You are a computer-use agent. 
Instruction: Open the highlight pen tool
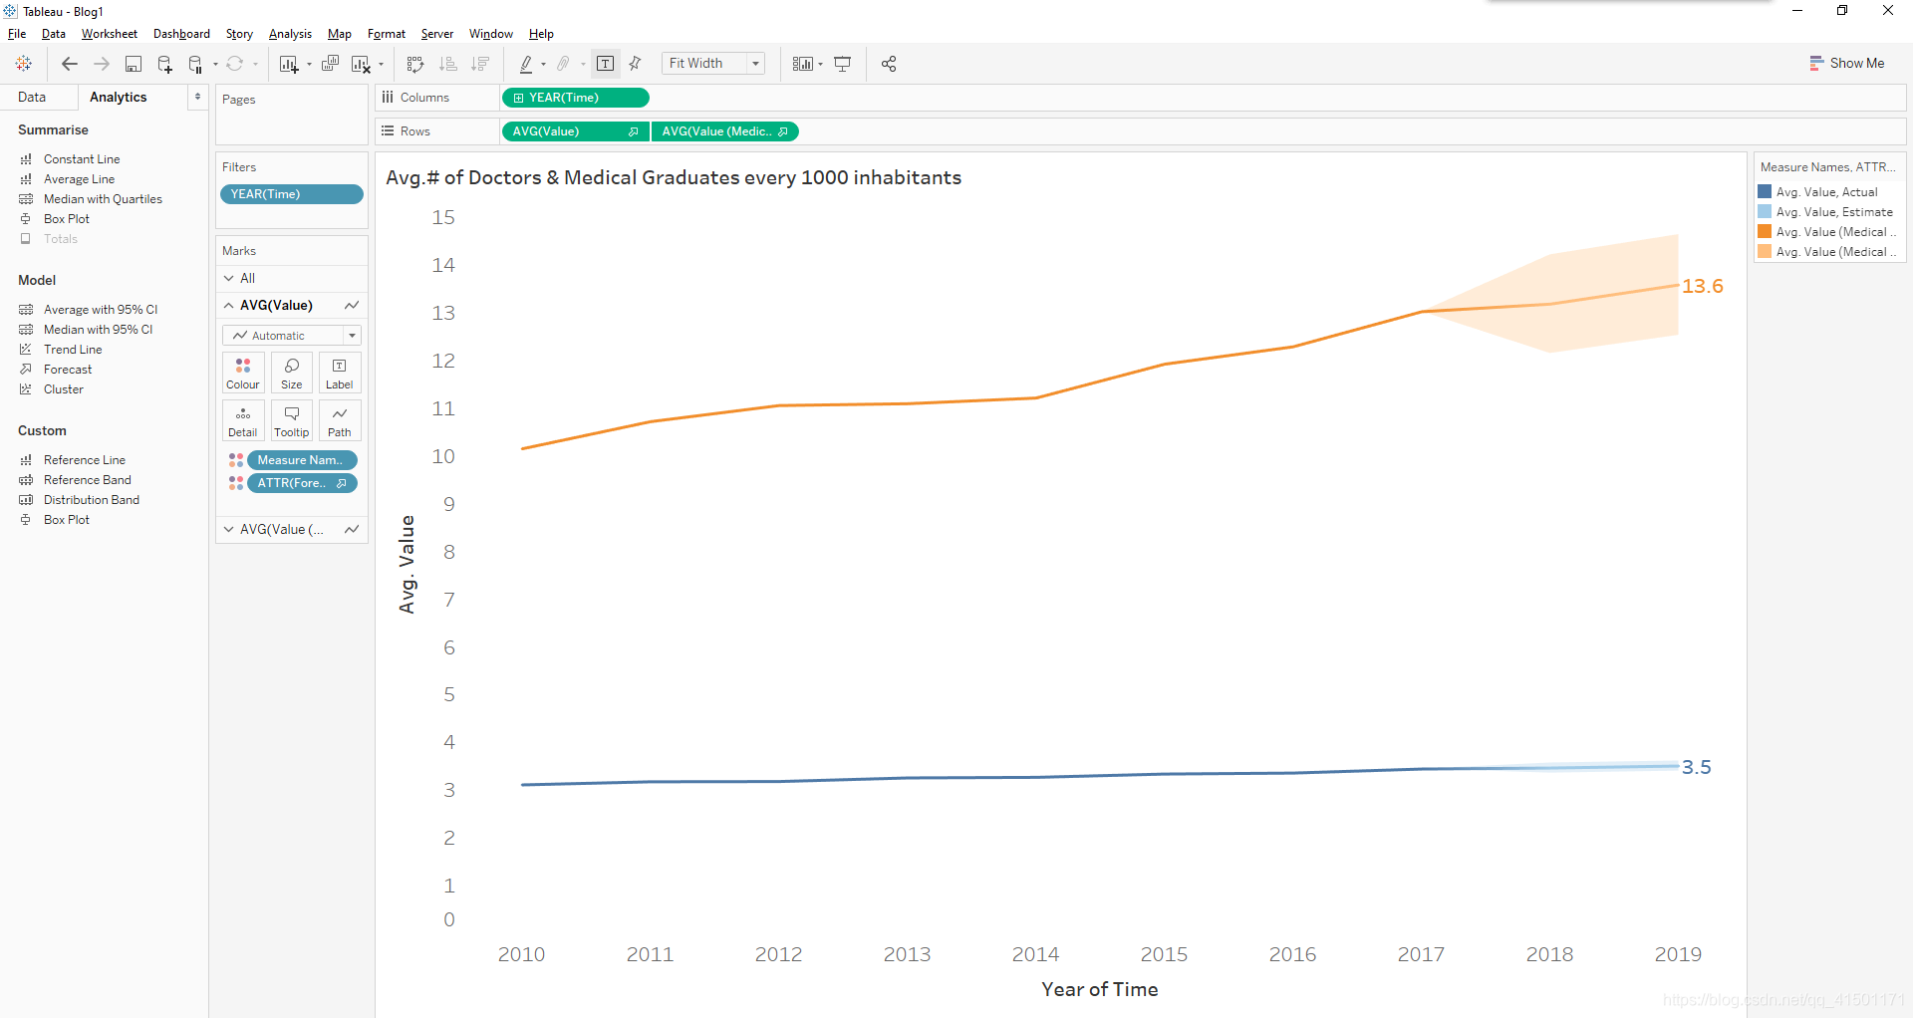point(526,64)
